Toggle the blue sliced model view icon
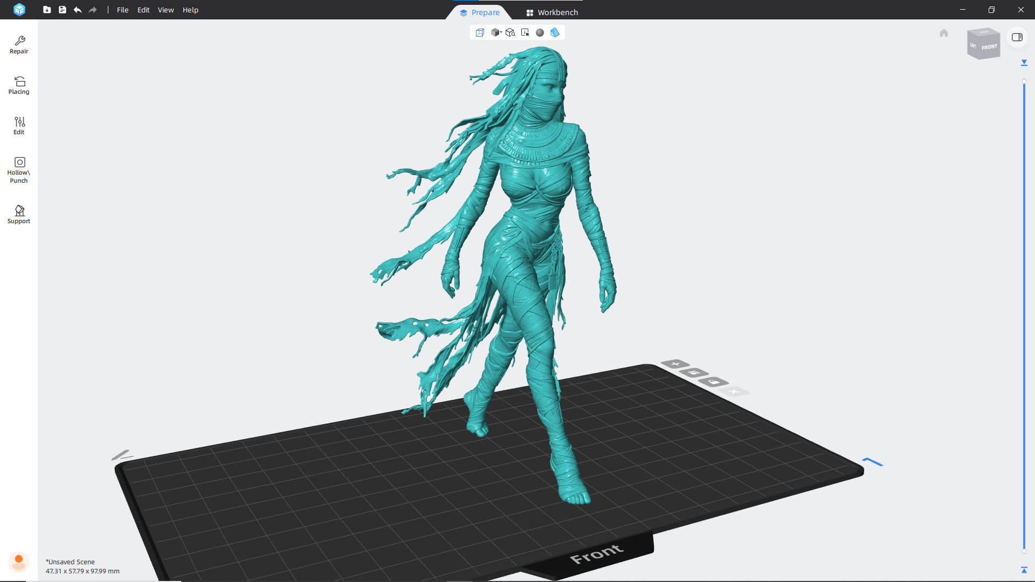Screen dimensions: 1035x582 [555, 32]
